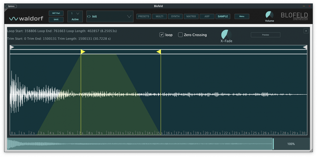Open the Options menu
This screenshot has width=317, height=157.
point(11,6)
